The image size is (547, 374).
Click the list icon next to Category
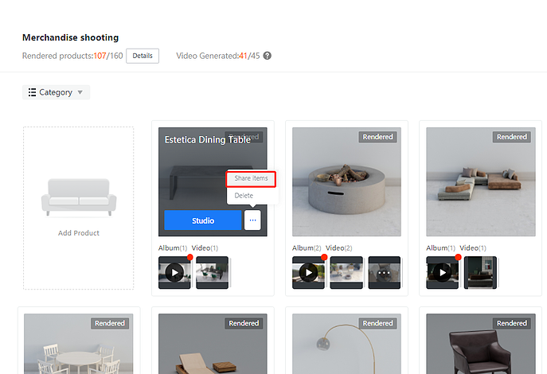coord(32,92)
